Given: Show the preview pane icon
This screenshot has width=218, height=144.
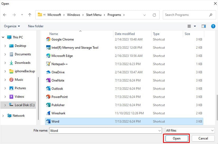Looking at the screenshot, I should click(x=204, y=26).
